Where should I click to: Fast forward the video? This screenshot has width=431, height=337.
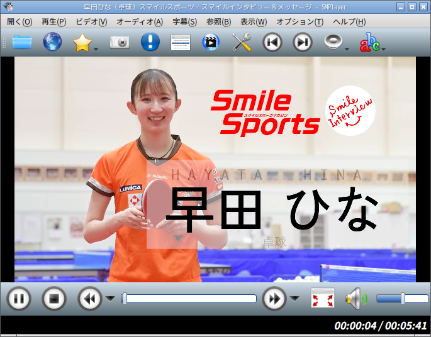pos(274,299)
